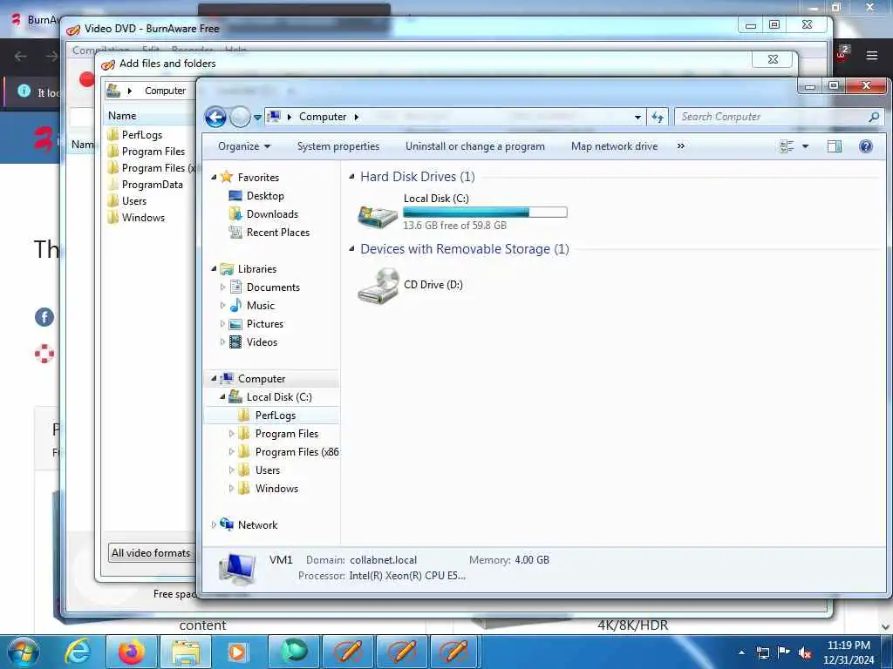Click Computer breadcrumb in Add files dialog
The image size is (893, 669).
(165, 91)
